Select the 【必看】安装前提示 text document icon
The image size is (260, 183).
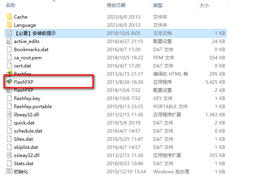point(9,33)
